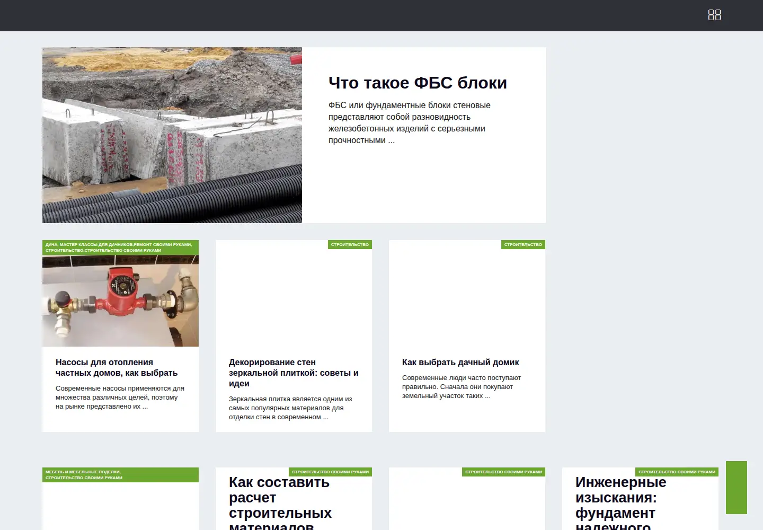Open the article "Что такое ФБС блоки"

[x=418, y=83]
